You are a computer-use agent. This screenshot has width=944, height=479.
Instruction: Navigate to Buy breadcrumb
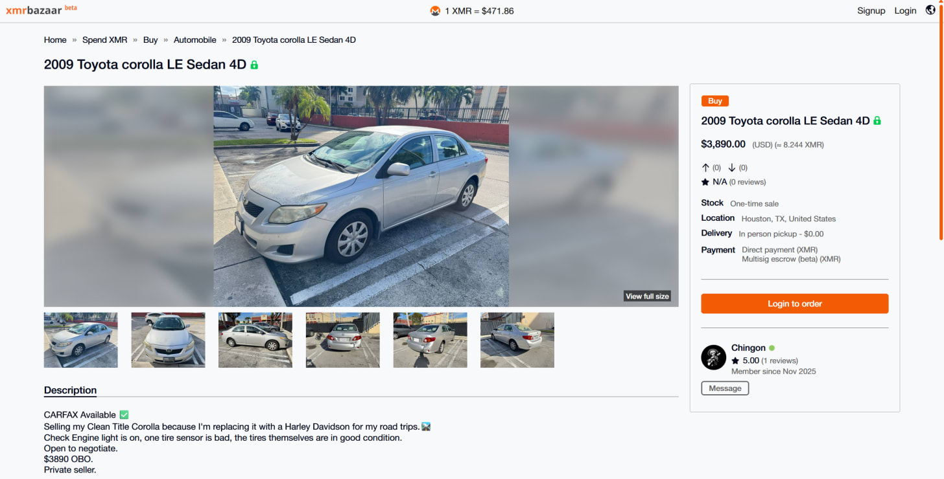[150, 40]
